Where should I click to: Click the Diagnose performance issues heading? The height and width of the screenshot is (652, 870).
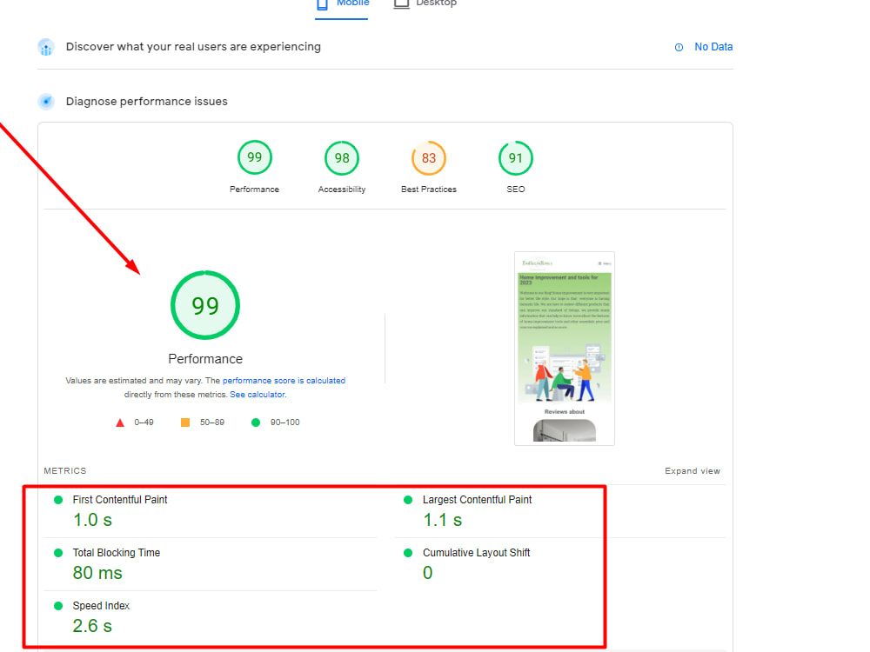[146, 102]
